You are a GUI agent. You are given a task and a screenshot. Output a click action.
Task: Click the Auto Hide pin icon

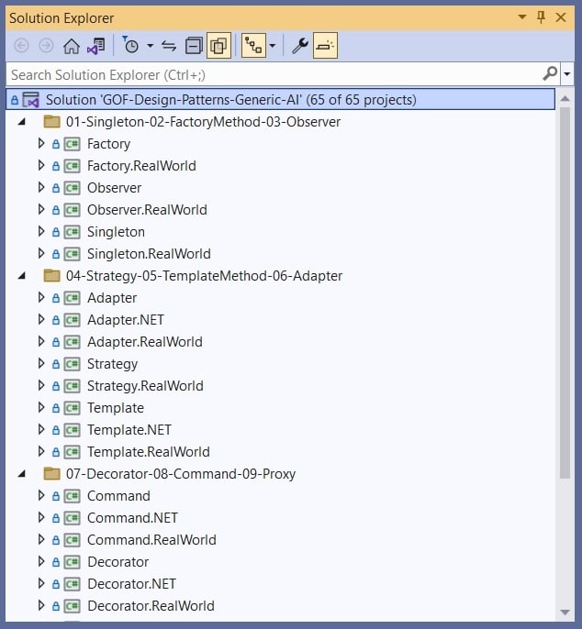541,17
